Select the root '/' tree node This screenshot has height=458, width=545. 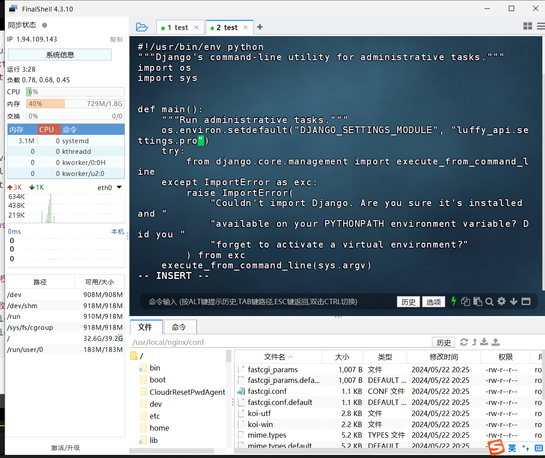pyautogui.click(x=141, y=356)
